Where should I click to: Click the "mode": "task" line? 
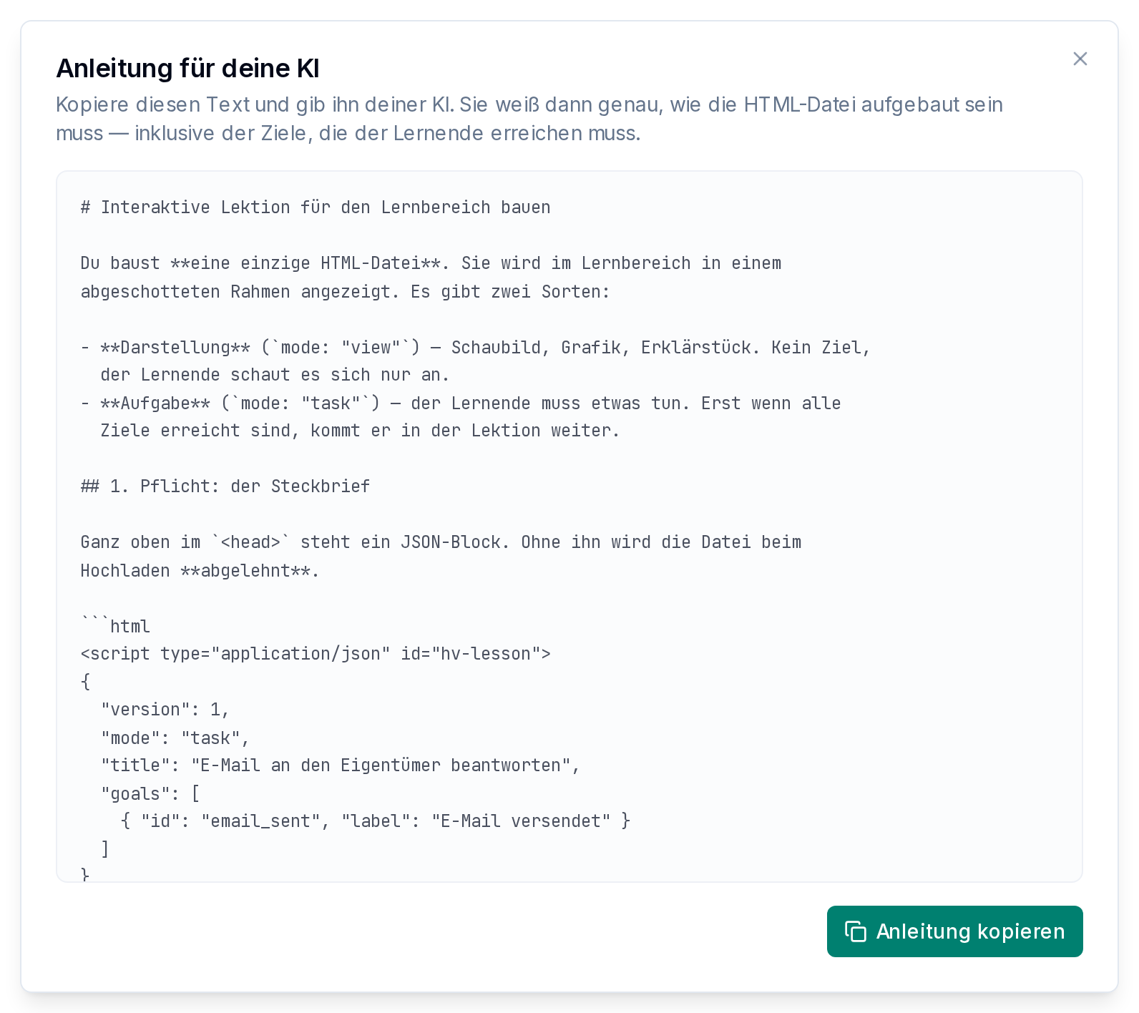(x=175, y=738)
